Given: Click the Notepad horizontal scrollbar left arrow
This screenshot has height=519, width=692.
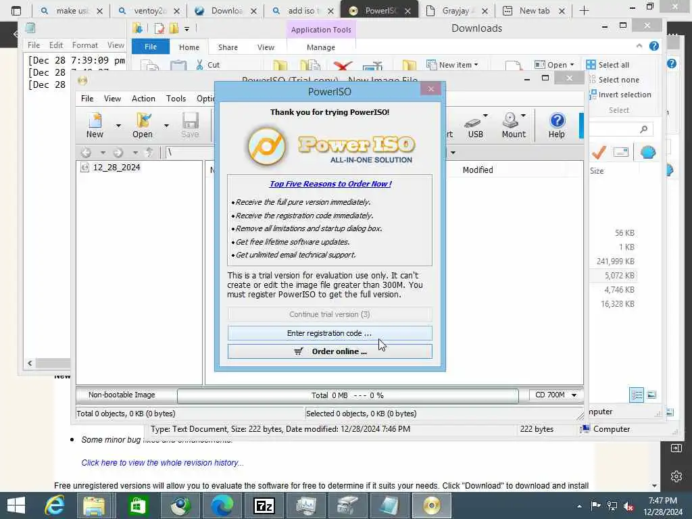Looking at the screenshot, I should (x=30, y=363).
